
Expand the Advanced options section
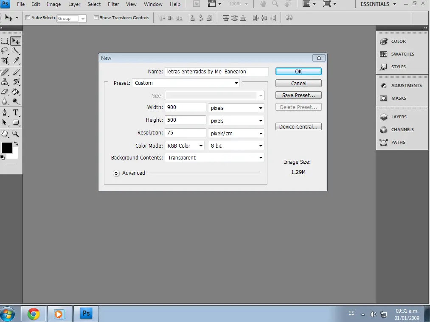pyautogui.click(x=116, y=173)
